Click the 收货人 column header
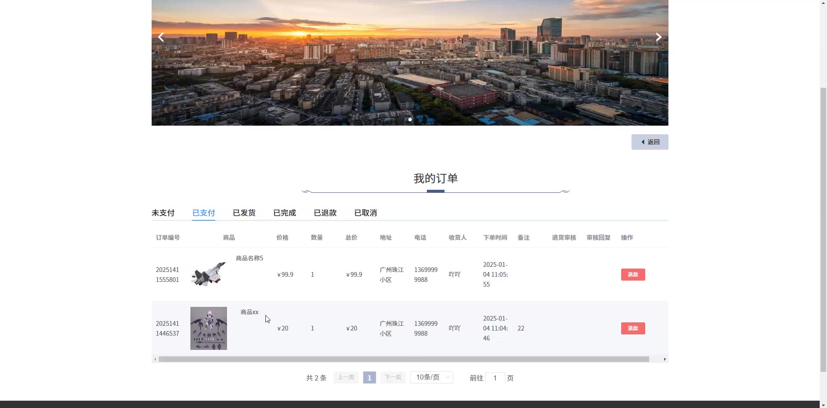827x408 pixels. pos(457,238)
